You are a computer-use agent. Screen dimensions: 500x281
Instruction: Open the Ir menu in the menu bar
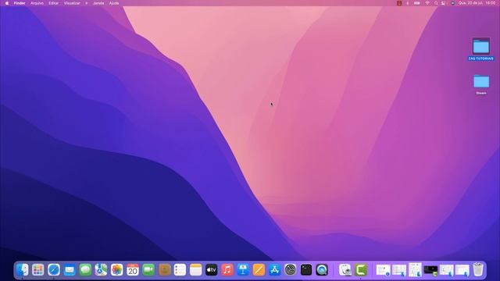[x=87, y=3]
